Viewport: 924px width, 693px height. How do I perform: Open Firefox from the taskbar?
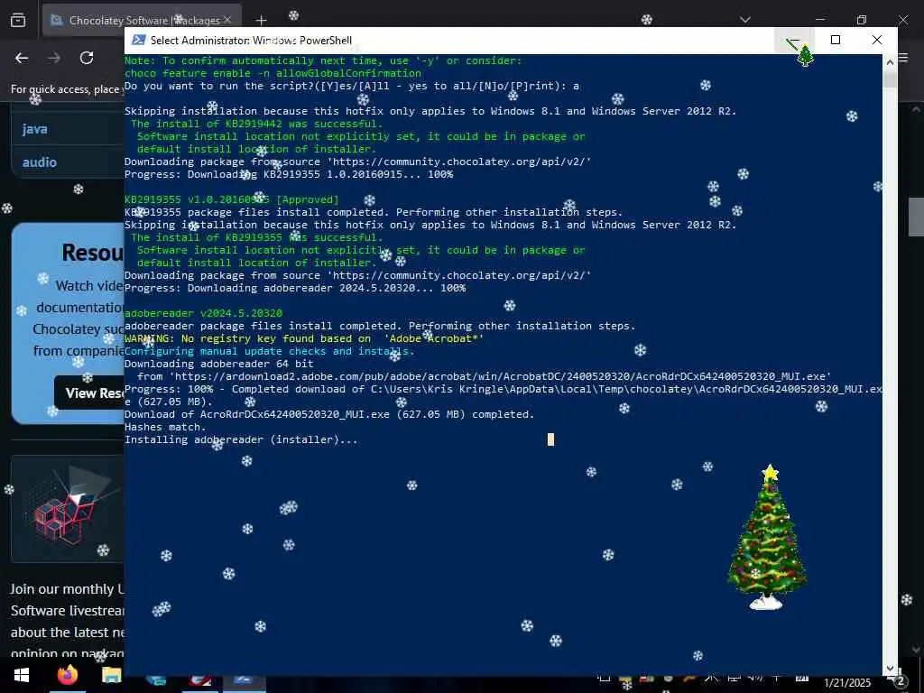click(x=68, y=675)
